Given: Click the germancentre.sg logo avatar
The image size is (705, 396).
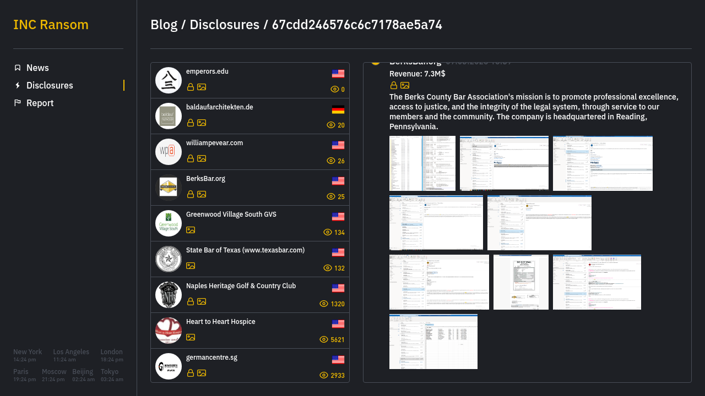Looking at the screenshot, I should (x=169, y=366).
